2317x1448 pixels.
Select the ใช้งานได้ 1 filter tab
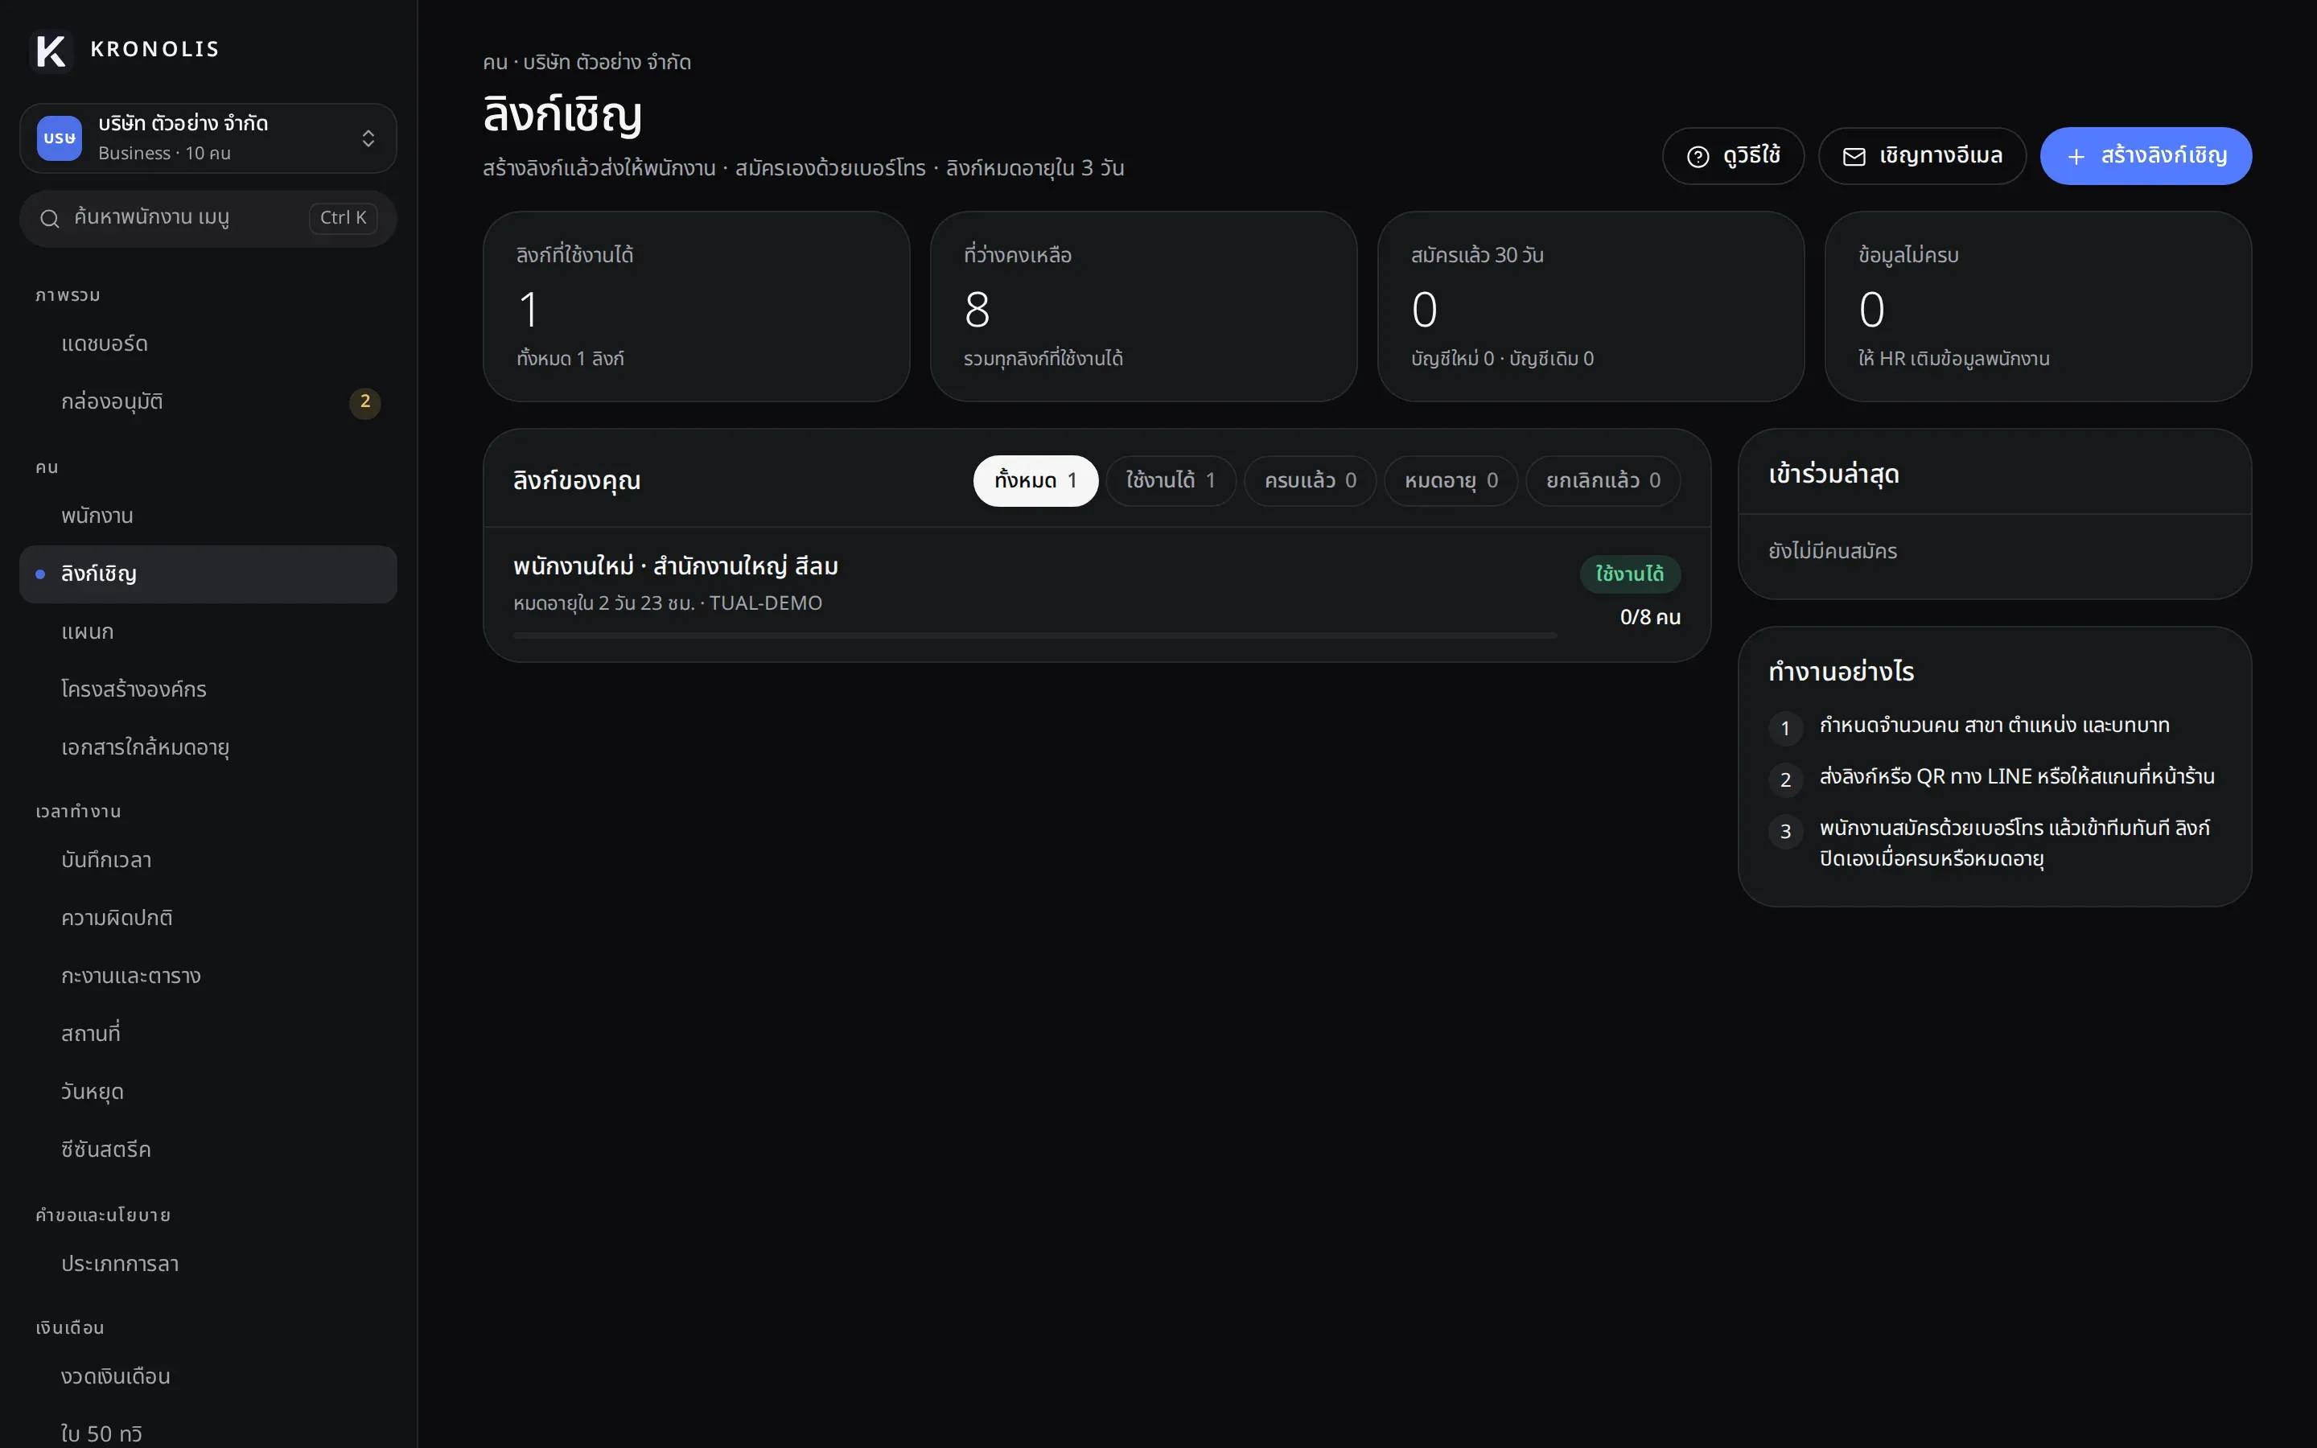pyautogui.click(x=1171, y=481)
